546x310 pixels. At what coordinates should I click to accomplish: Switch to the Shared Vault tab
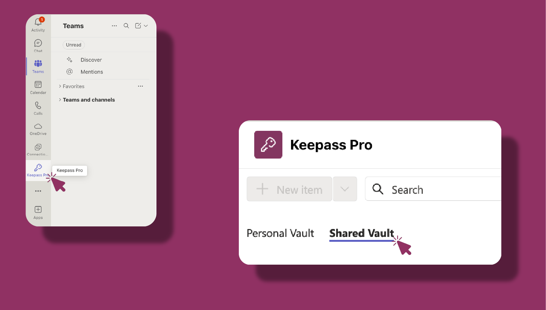(362, 234)
